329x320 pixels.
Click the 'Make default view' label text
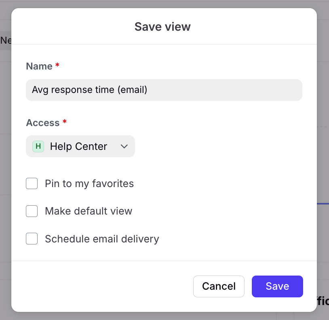pyautogui.click(x=89, y=211)
